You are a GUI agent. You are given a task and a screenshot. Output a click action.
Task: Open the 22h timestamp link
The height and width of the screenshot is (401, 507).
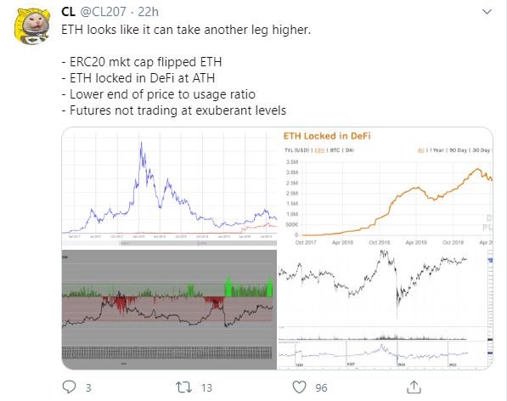pos(148,12)
